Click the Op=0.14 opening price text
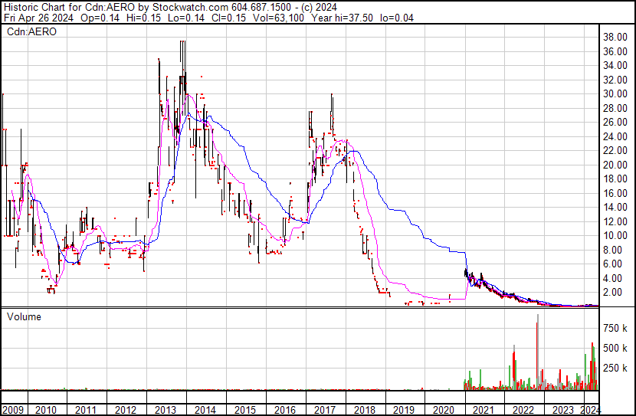The image size is (636, 416). 100,18
